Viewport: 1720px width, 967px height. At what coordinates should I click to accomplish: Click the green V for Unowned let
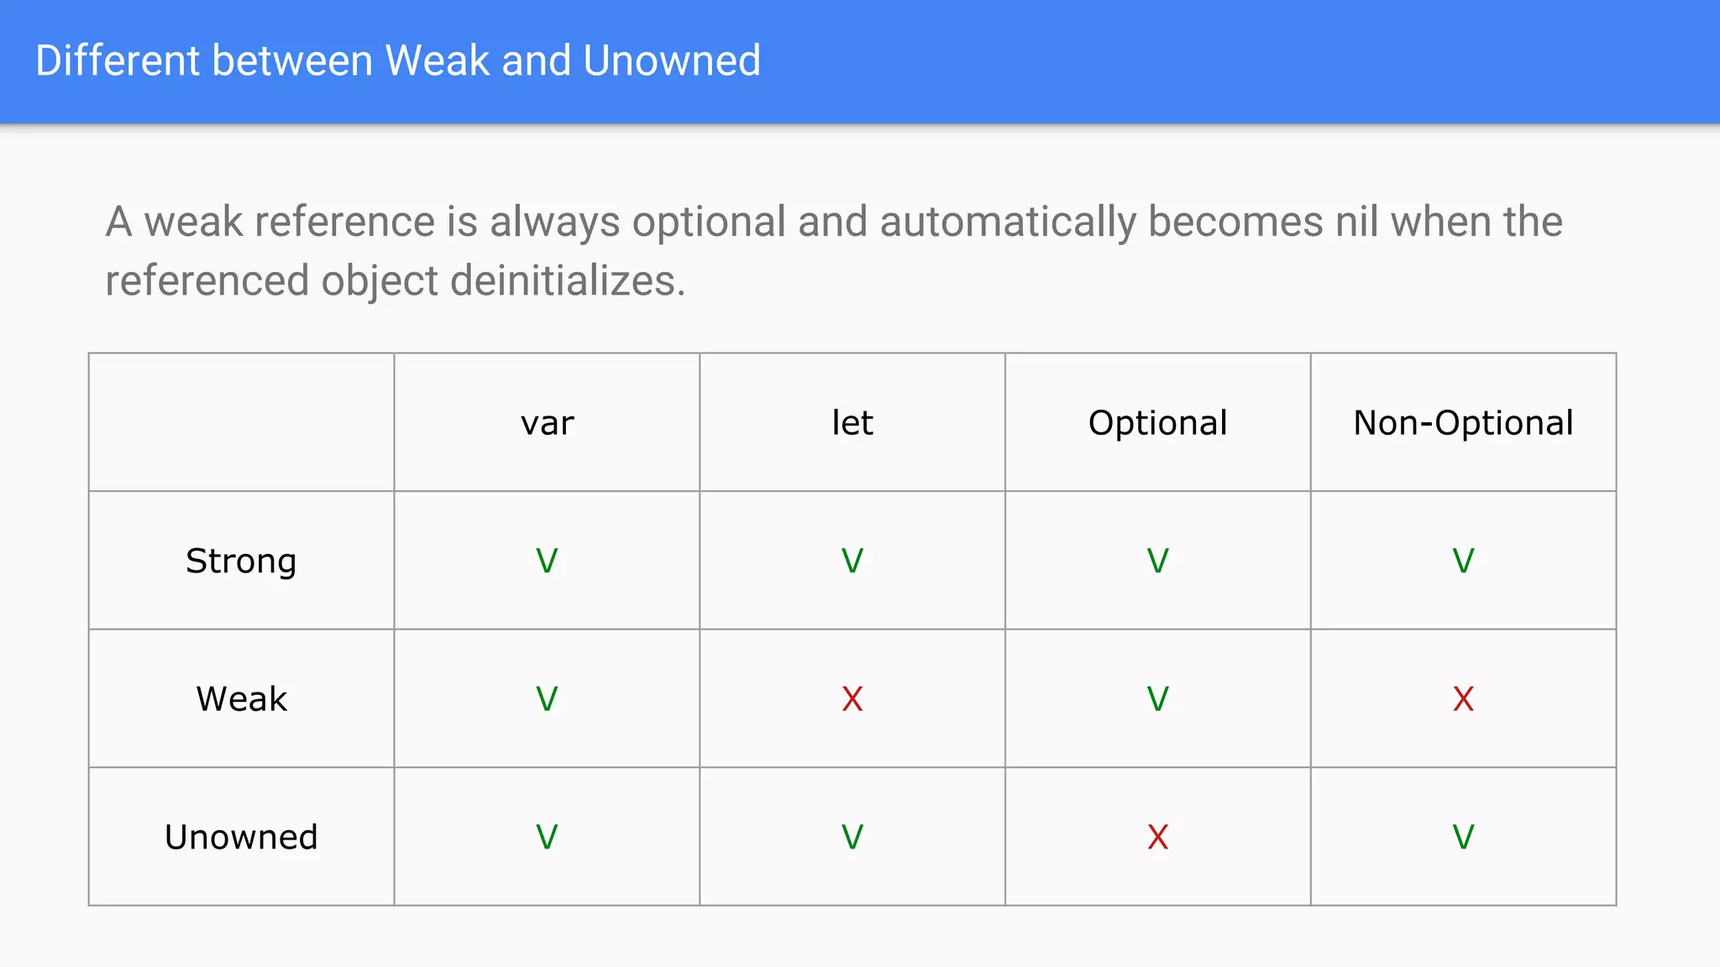pyautogui.click(x=852, y=837)
